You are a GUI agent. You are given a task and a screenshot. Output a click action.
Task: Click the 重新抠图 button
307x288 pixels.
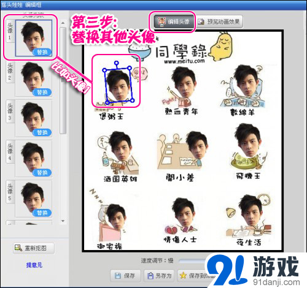pyautogui.click(x=34, y=248)
